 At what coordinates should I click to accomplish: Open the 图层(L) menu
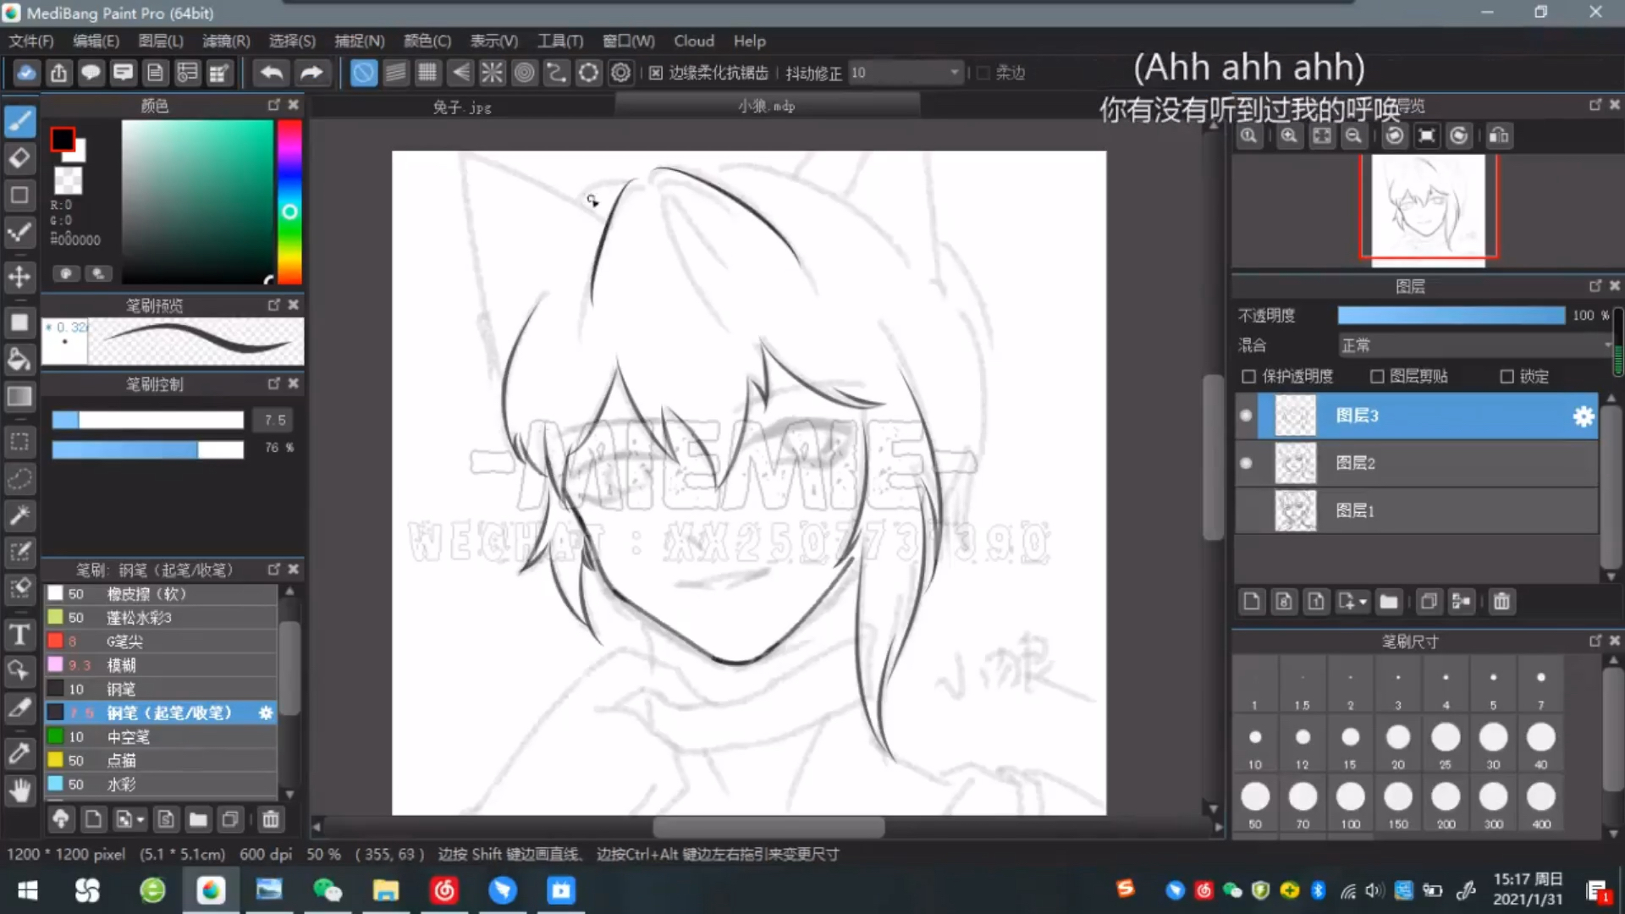tap(161, 41)
